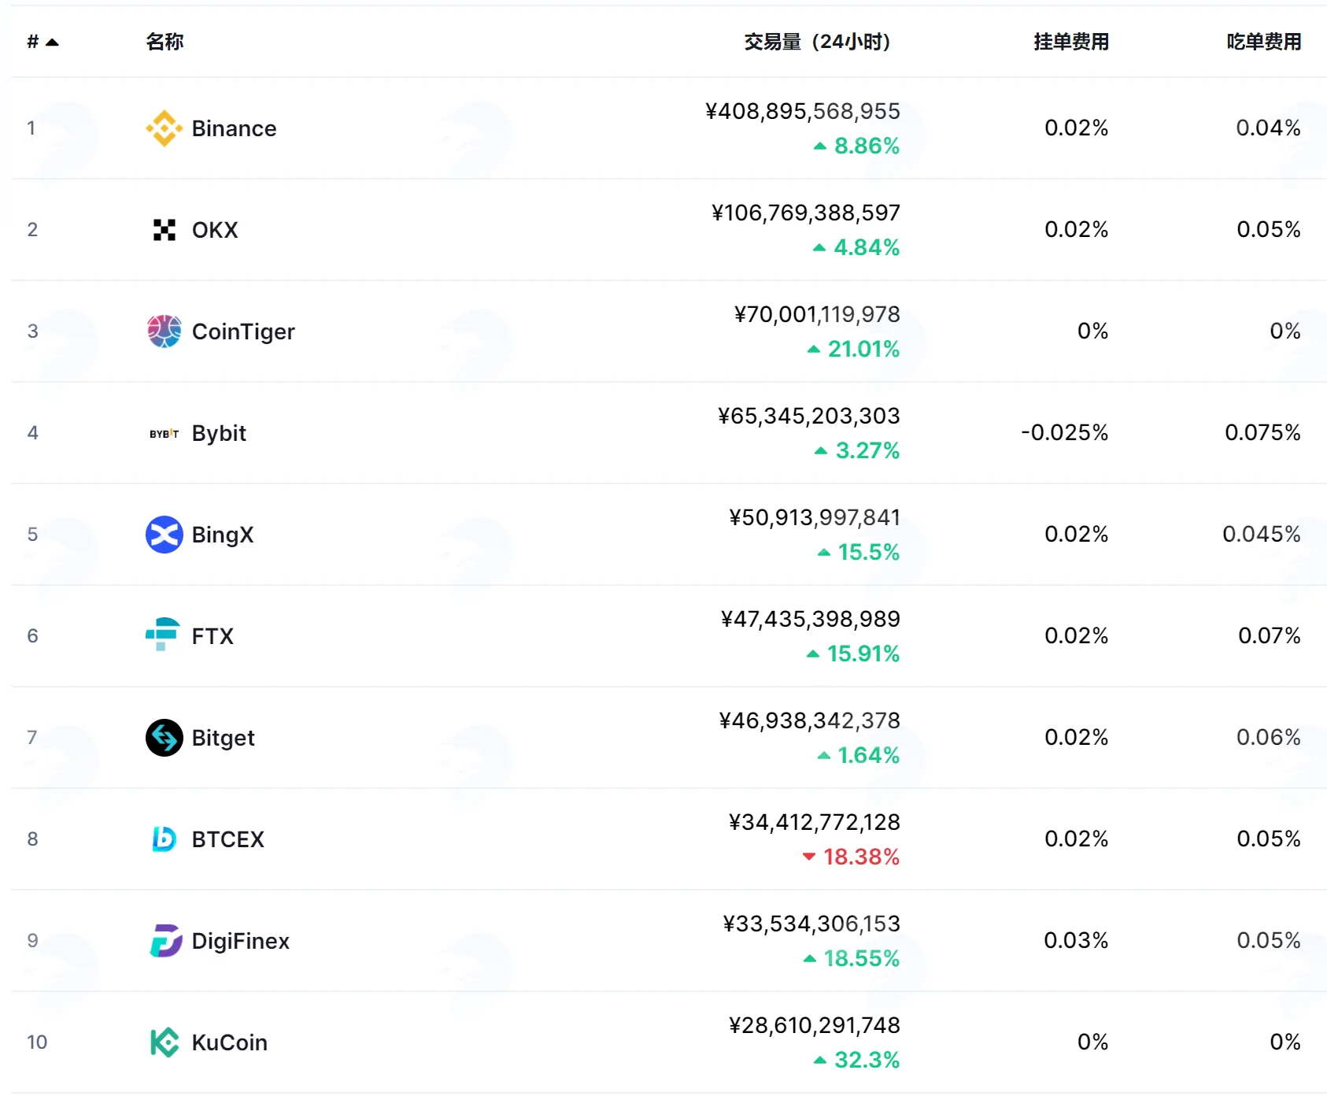This screenshot has height=1096, width=1327.
Task: Click the CoinTiger logo icon
Action: [164, 331]
